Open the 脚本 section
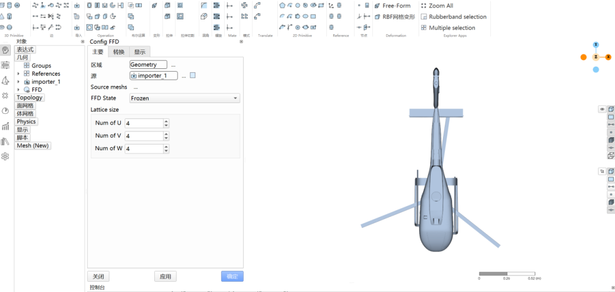615x292 pixels. tap(23, 138)
